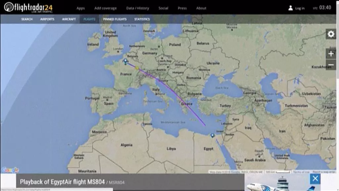Click the Germany country label
This screenshot has width=339, height=191.
[150, 53]
